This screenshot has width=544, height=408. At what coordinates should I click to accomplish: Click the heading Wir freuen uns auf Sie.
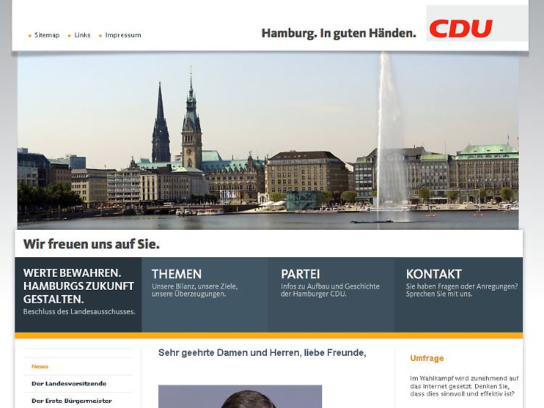pos(91,244)
